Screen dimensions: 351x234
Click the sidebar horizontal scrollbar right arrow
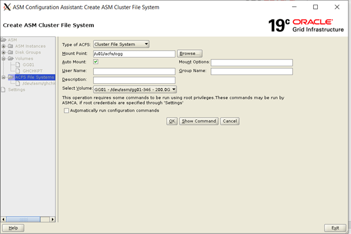[53, 219]
